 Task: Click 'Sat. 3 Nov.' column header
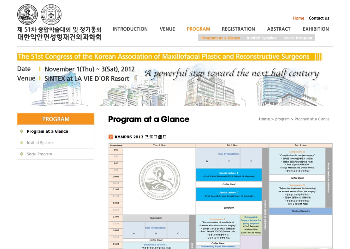pos(301,145)
